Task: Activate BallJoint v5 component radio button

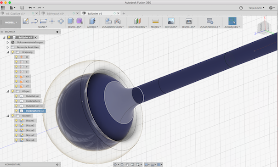Action: tap(36, 37)
